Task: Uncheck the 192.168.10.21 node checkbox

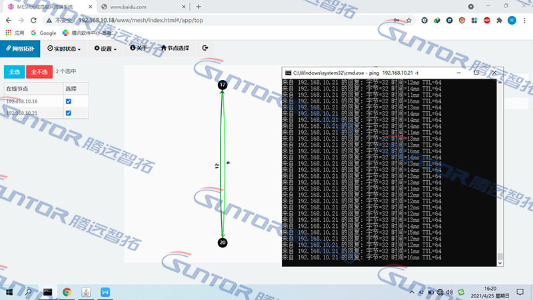Action: (x=68, y=113)
